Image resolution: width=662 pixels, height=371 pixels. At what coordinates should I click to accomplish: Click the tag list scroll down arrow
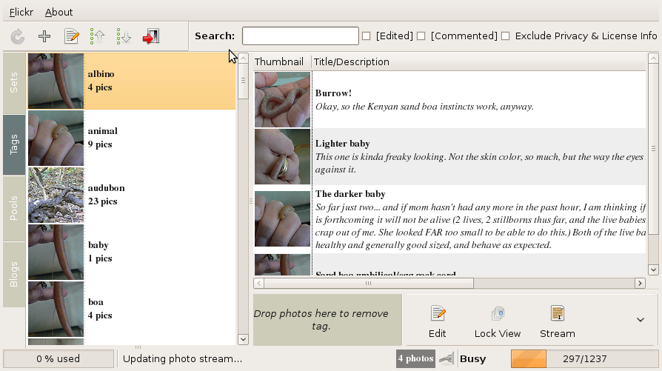point(243,339)
